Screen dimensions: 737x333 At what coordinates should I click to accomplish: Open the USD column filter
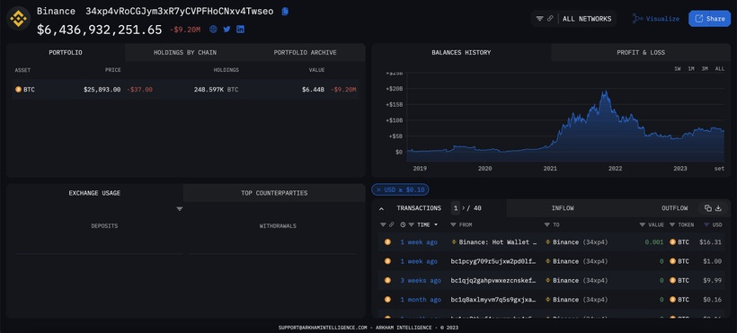(x=706, y=225)
